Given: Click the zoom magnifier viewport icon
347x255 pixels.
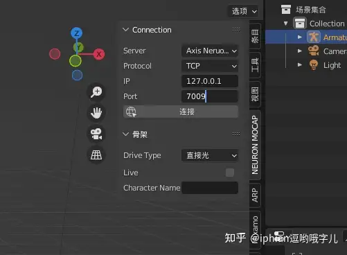Looking at the screenshot, I should pyautogui.click(x=96, y=91).
